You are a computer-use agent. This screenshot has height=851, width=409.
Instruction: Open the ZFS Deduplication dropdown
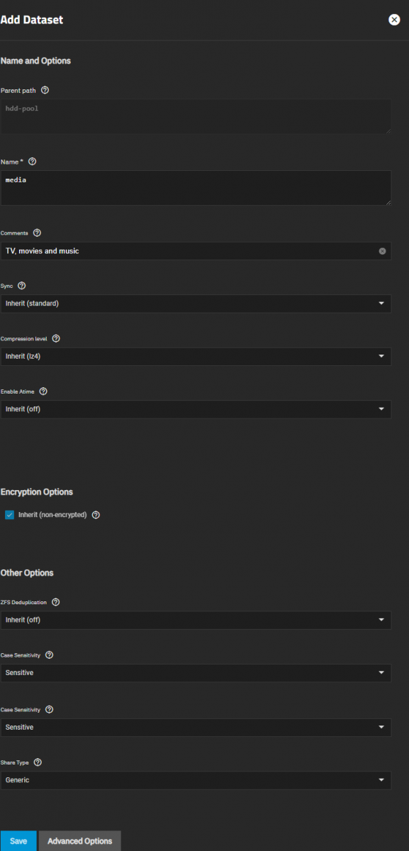(x=196, y=620)
